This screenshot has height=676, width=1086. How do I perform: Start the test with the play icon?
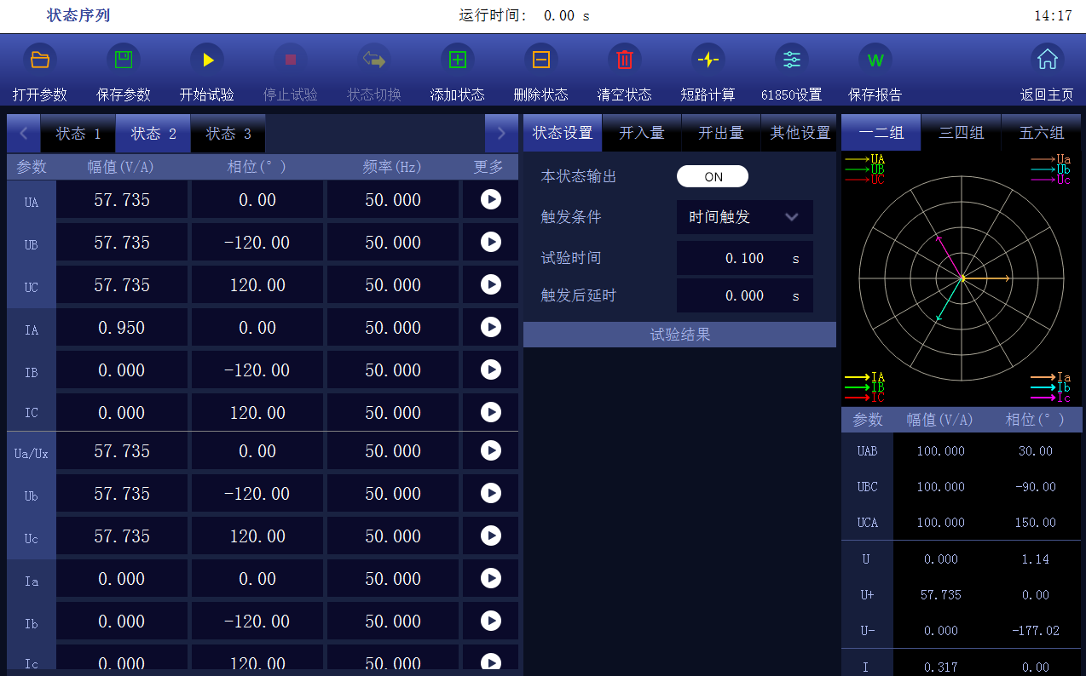click(207, 60)
